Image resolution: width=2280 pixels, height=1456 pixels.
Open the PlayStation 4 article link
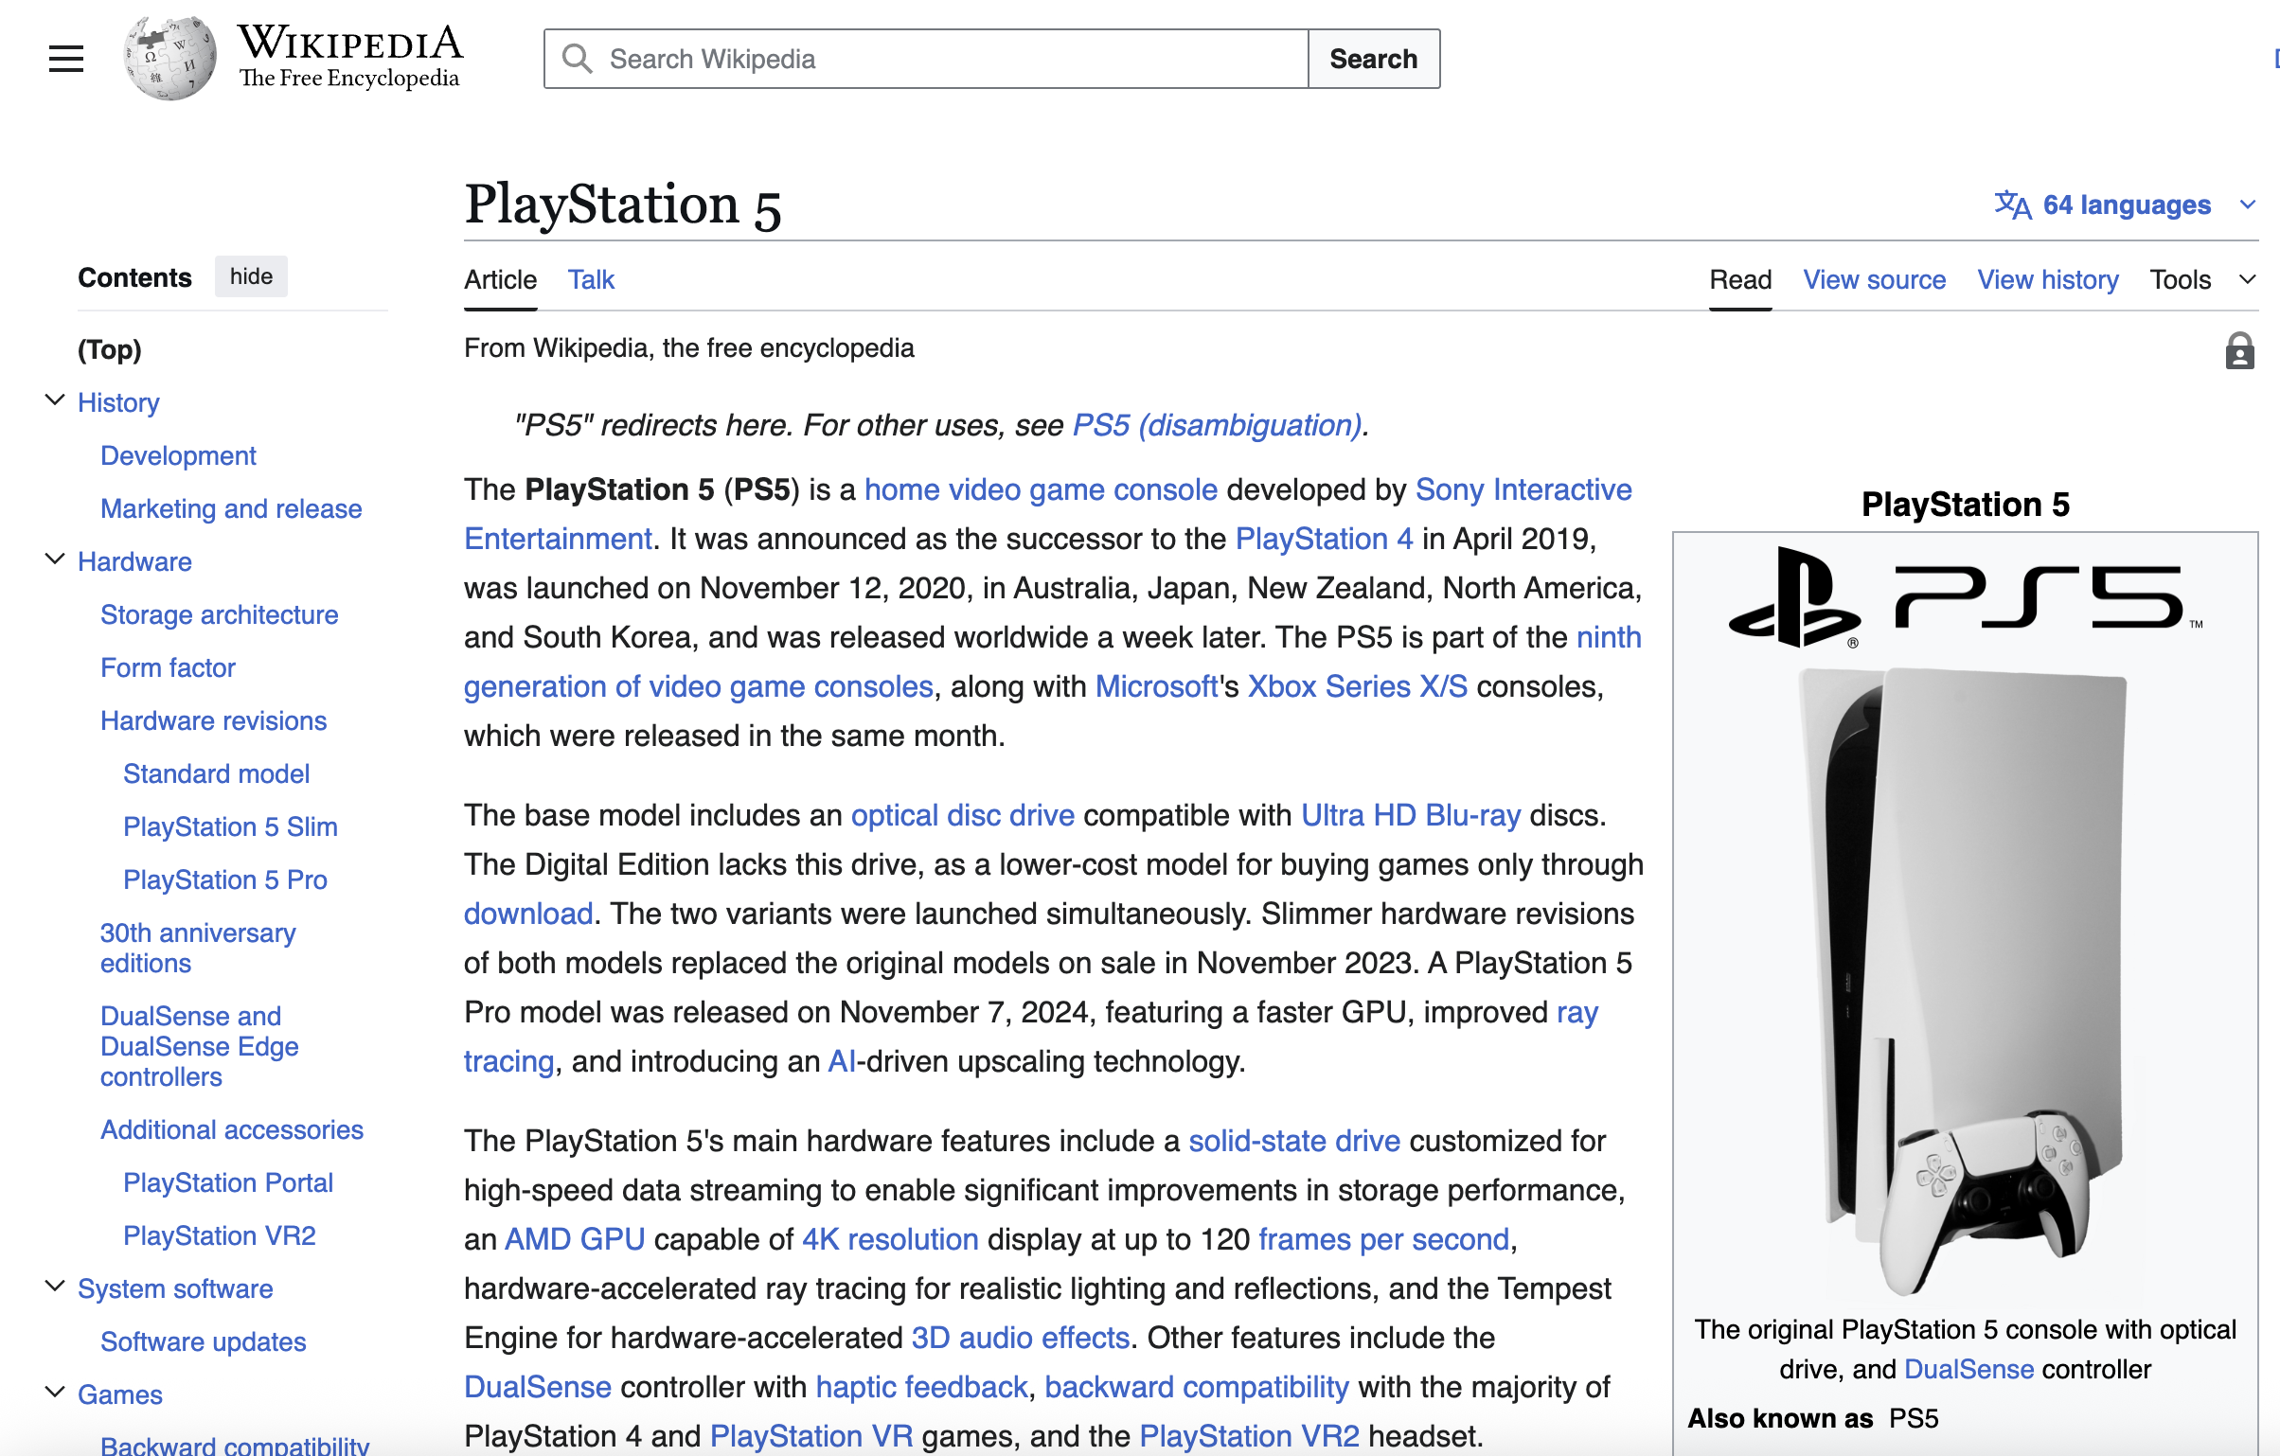click(1325, 538)
